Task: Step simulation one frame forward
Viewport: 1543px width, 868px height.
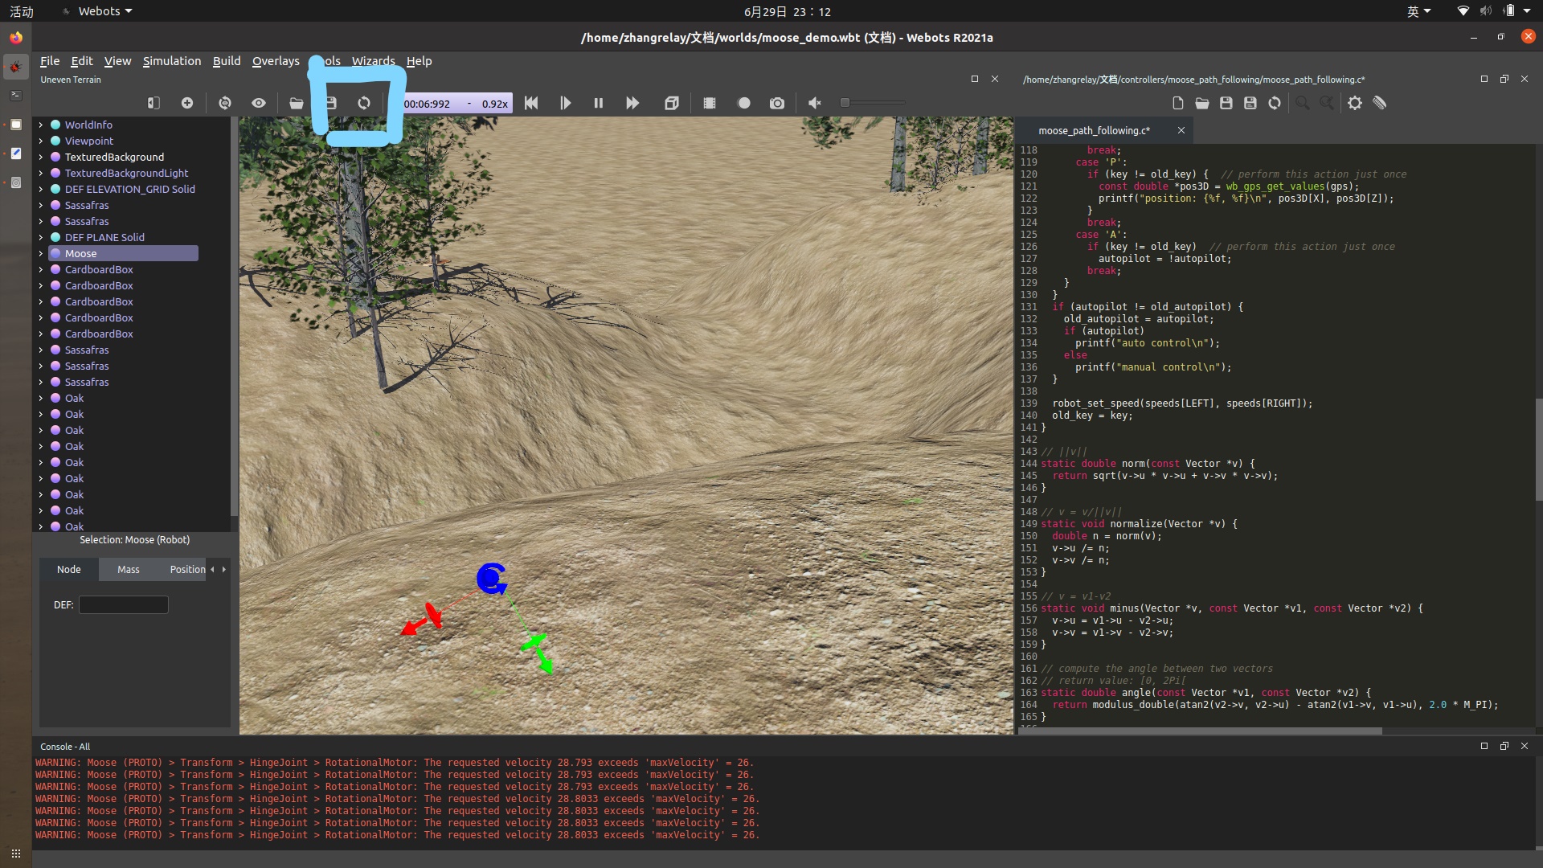Action: point(565,103)
